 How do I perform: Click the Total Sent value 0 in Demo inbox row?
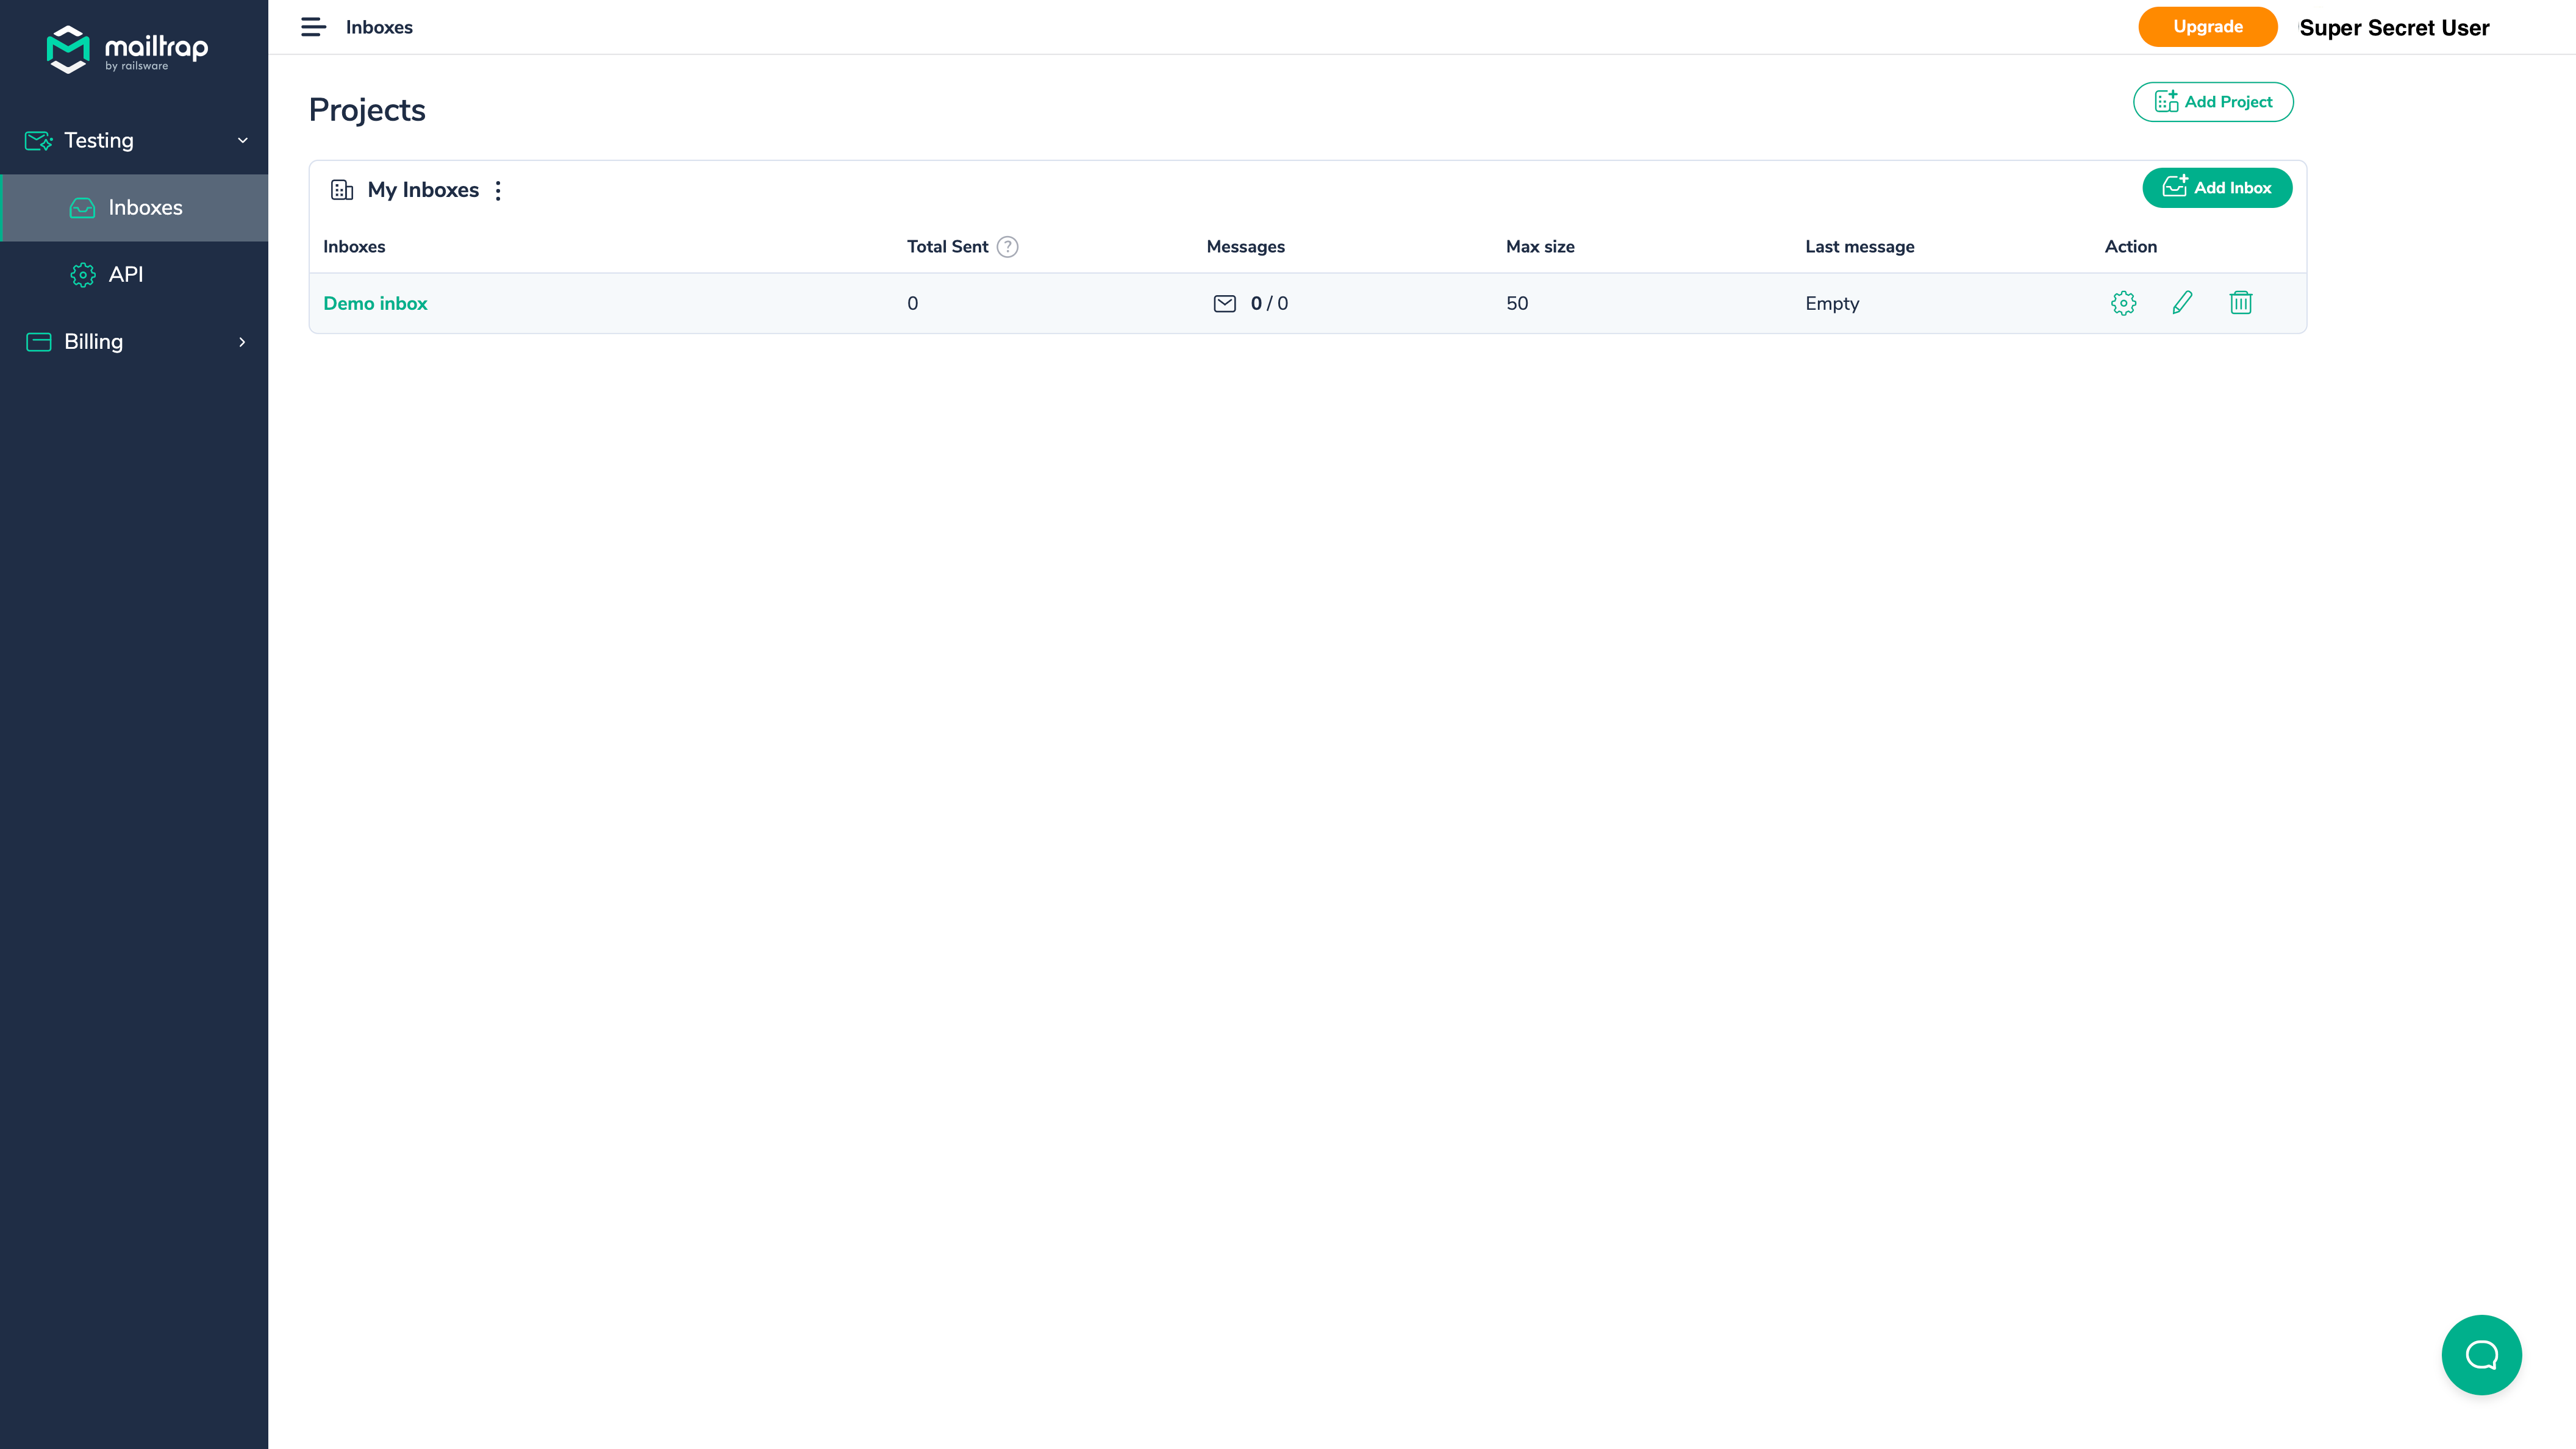(x=912, y=304)
